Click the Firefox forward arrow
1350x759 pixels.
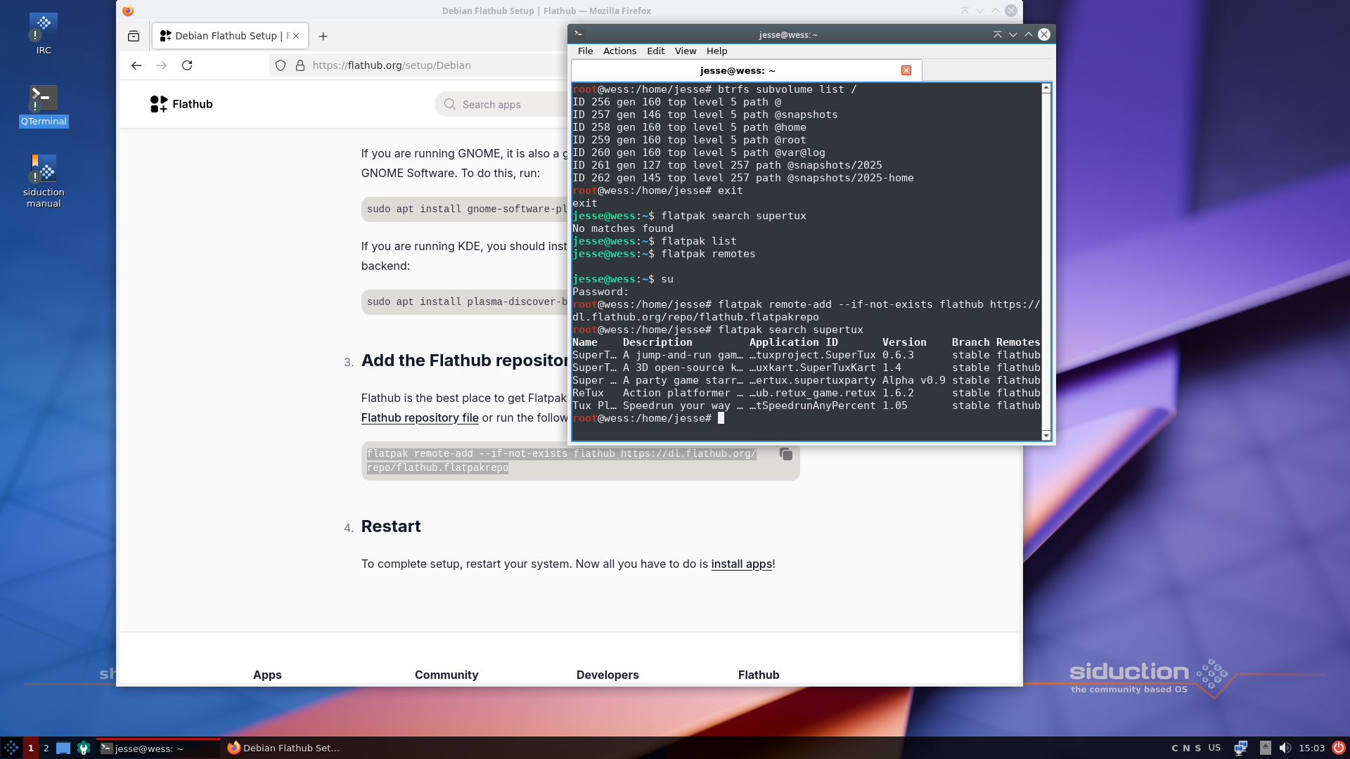coord(162,65)
